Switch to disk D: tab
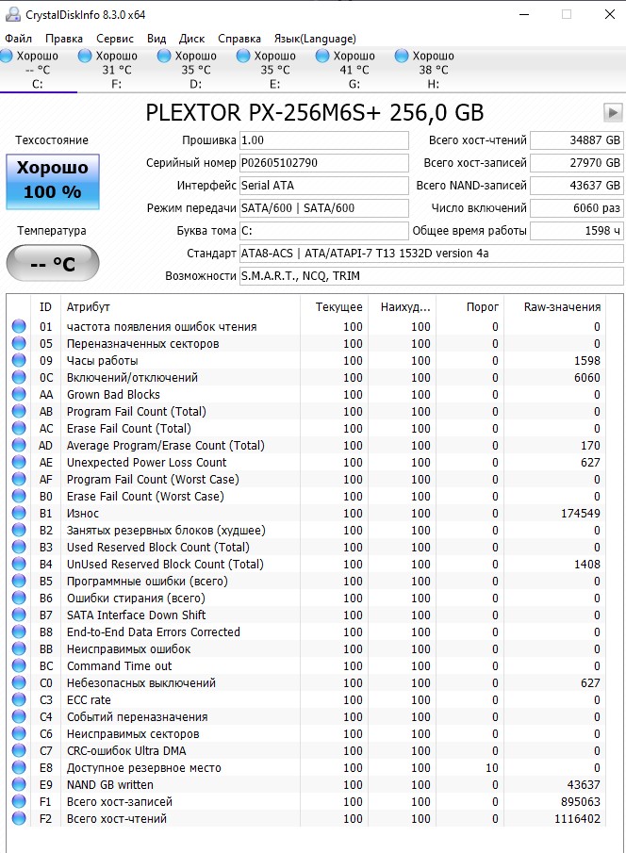 click(195, 70)
